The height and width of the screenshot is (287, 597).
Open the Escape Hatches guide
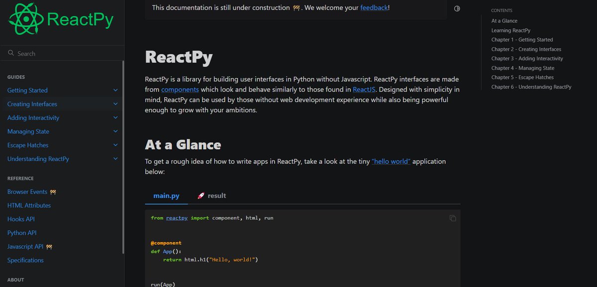28,145
